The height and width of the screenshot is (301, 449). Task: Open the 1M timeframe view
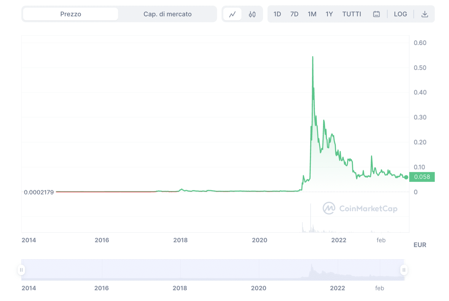312,14
